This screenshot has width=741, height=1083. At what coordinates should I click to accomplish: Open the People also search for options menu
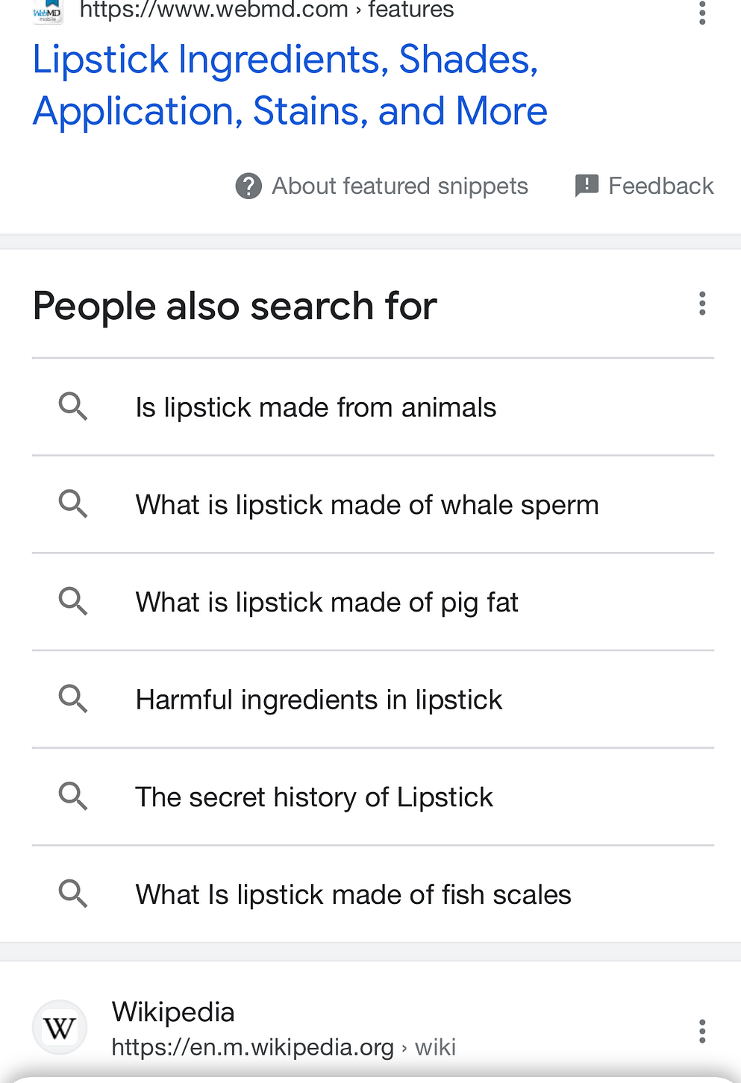click(x=702, y=304)
